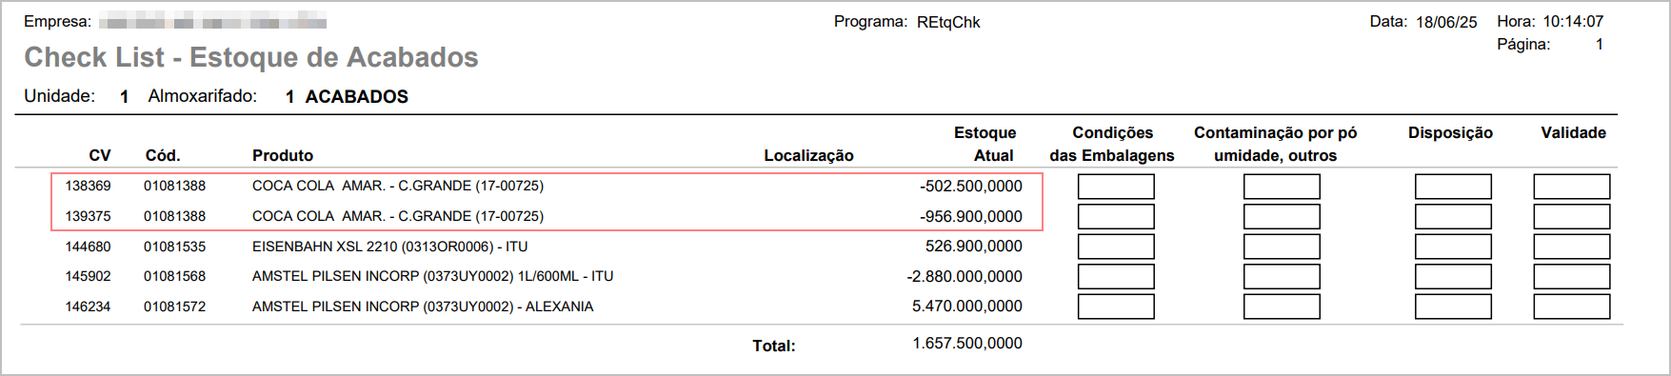The height and width of the screenshot is (376, 1671).
Task: Select code 01081535 in Cód. column
Action: pos(174,247)
